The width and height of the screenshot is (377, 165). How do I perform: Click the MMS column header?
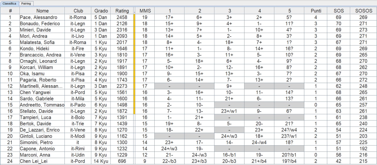coord(145,11)
